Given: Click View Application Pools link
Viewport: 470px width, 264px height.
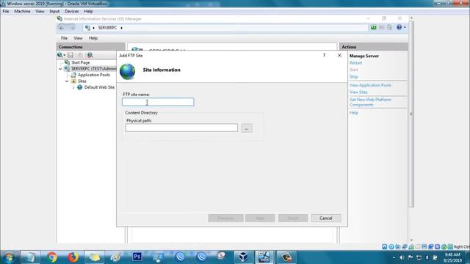Looking at the screenshot, I should click(370, 85).
